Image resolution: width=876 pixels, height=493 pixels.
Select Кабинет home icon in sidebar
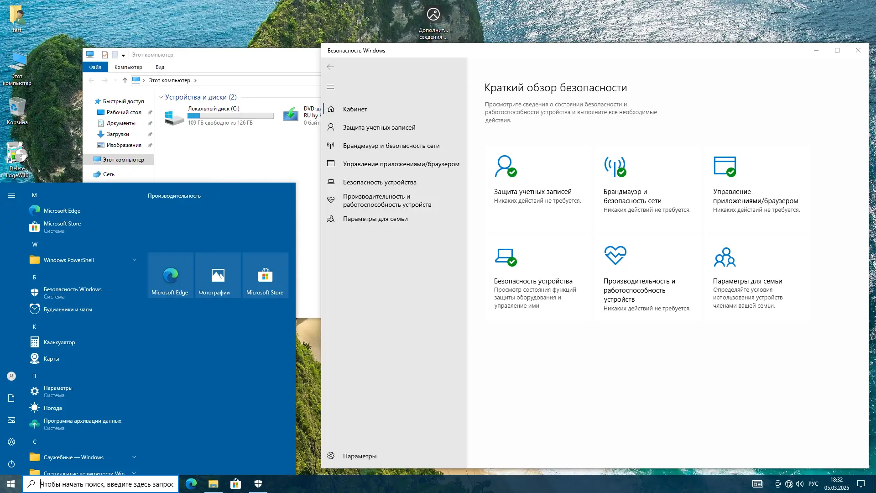(354, 109)
